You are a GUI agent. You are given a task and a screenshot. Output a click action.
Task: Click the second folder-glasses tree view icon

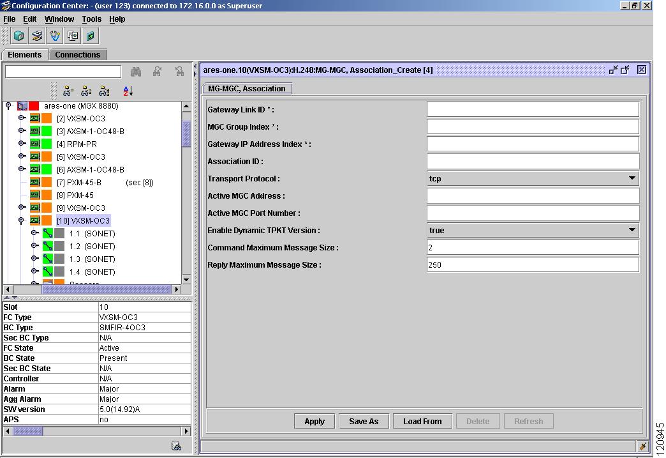86,91
